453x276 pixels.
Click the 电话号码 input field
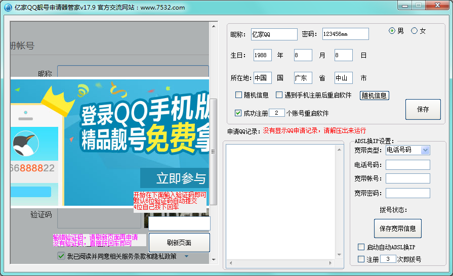[x=408, y=165]
